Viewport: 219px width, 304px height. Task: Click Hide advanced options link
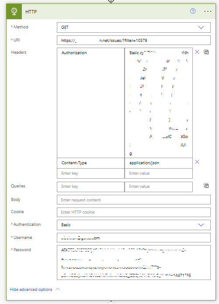pos(31,289)
